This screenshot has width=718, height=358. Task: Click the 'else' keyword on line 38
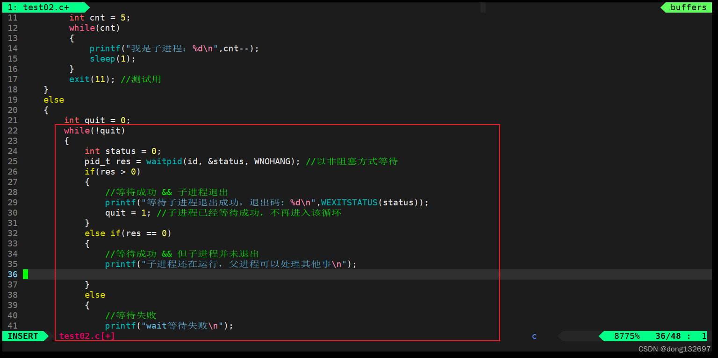click(95, 295)
